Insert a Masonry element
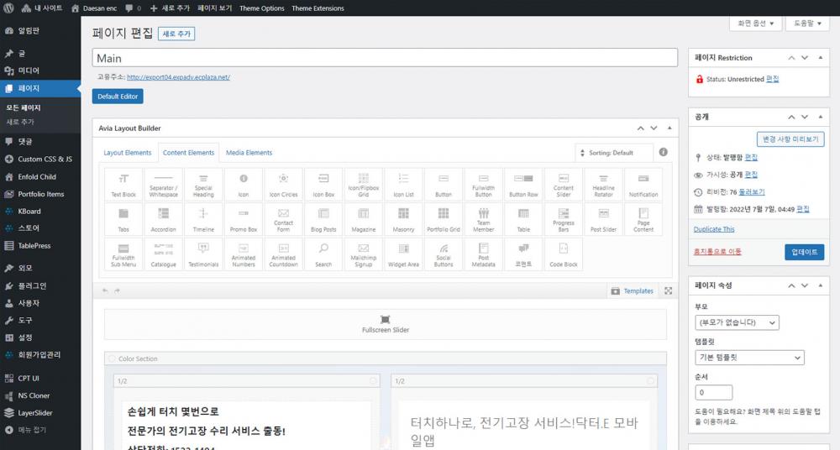 pos(403,220)
